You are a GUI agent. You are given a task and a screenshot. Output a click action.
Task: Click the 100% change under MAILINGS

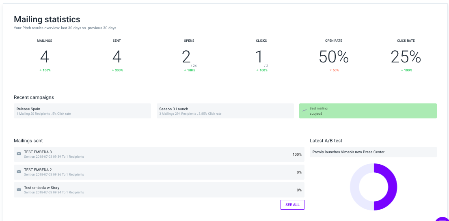(x=45, y=70)
